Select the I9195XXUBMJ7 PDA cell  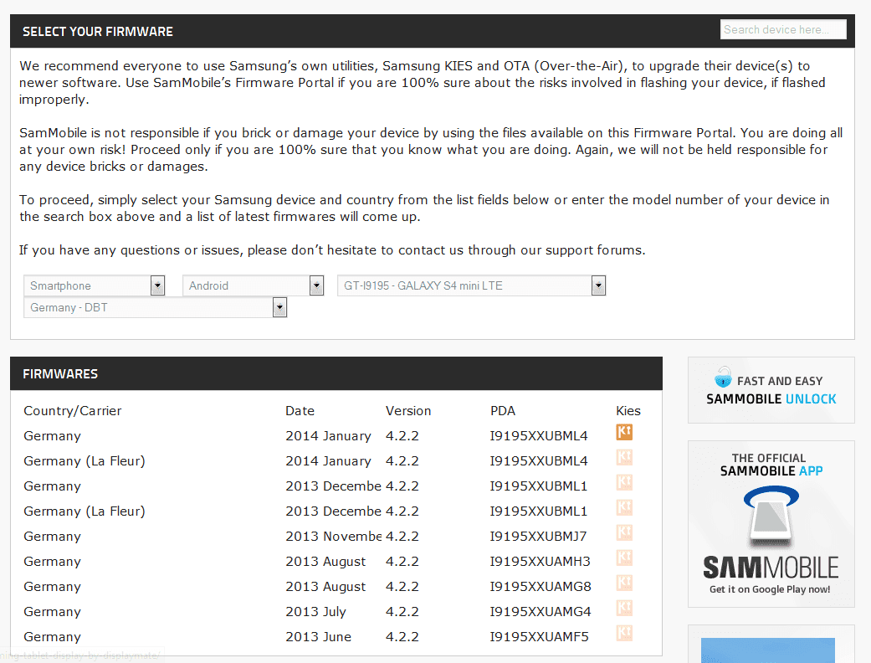538,537
